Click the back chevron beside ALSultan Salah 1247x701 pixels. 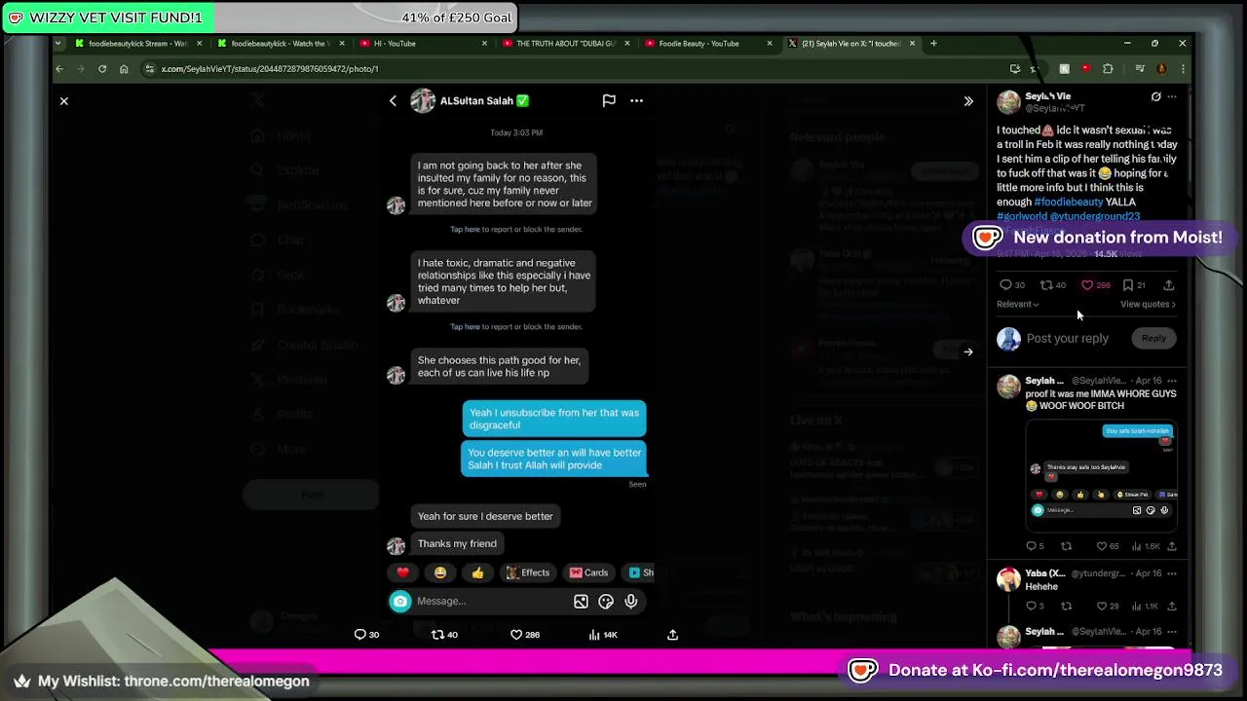click(x=394, y=100)
